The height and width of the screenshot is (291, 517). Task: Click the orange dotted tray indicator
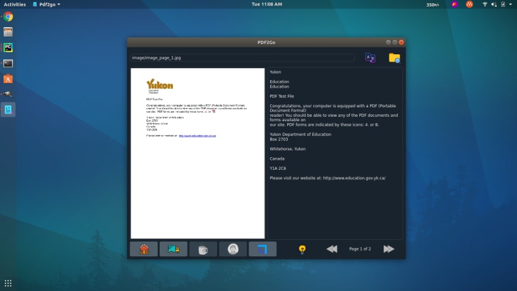point(470,4)
